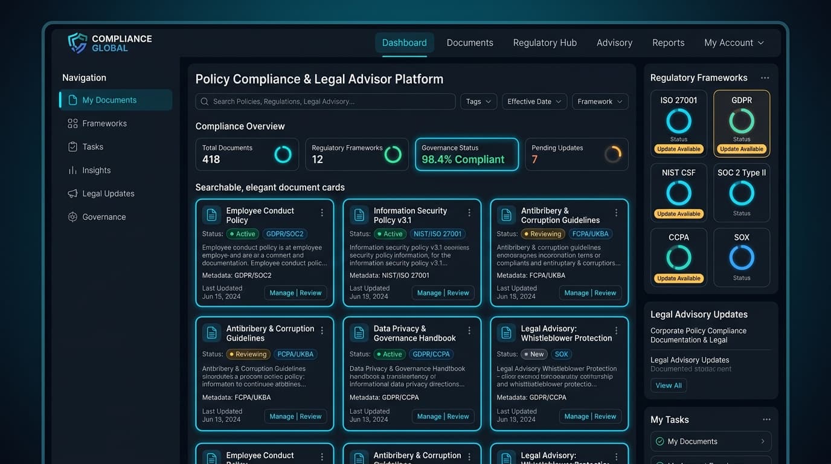Open Corporate Policy Compliance Documentation & Legal update
This screenshot has height=464, width=831.
point(699,335)
